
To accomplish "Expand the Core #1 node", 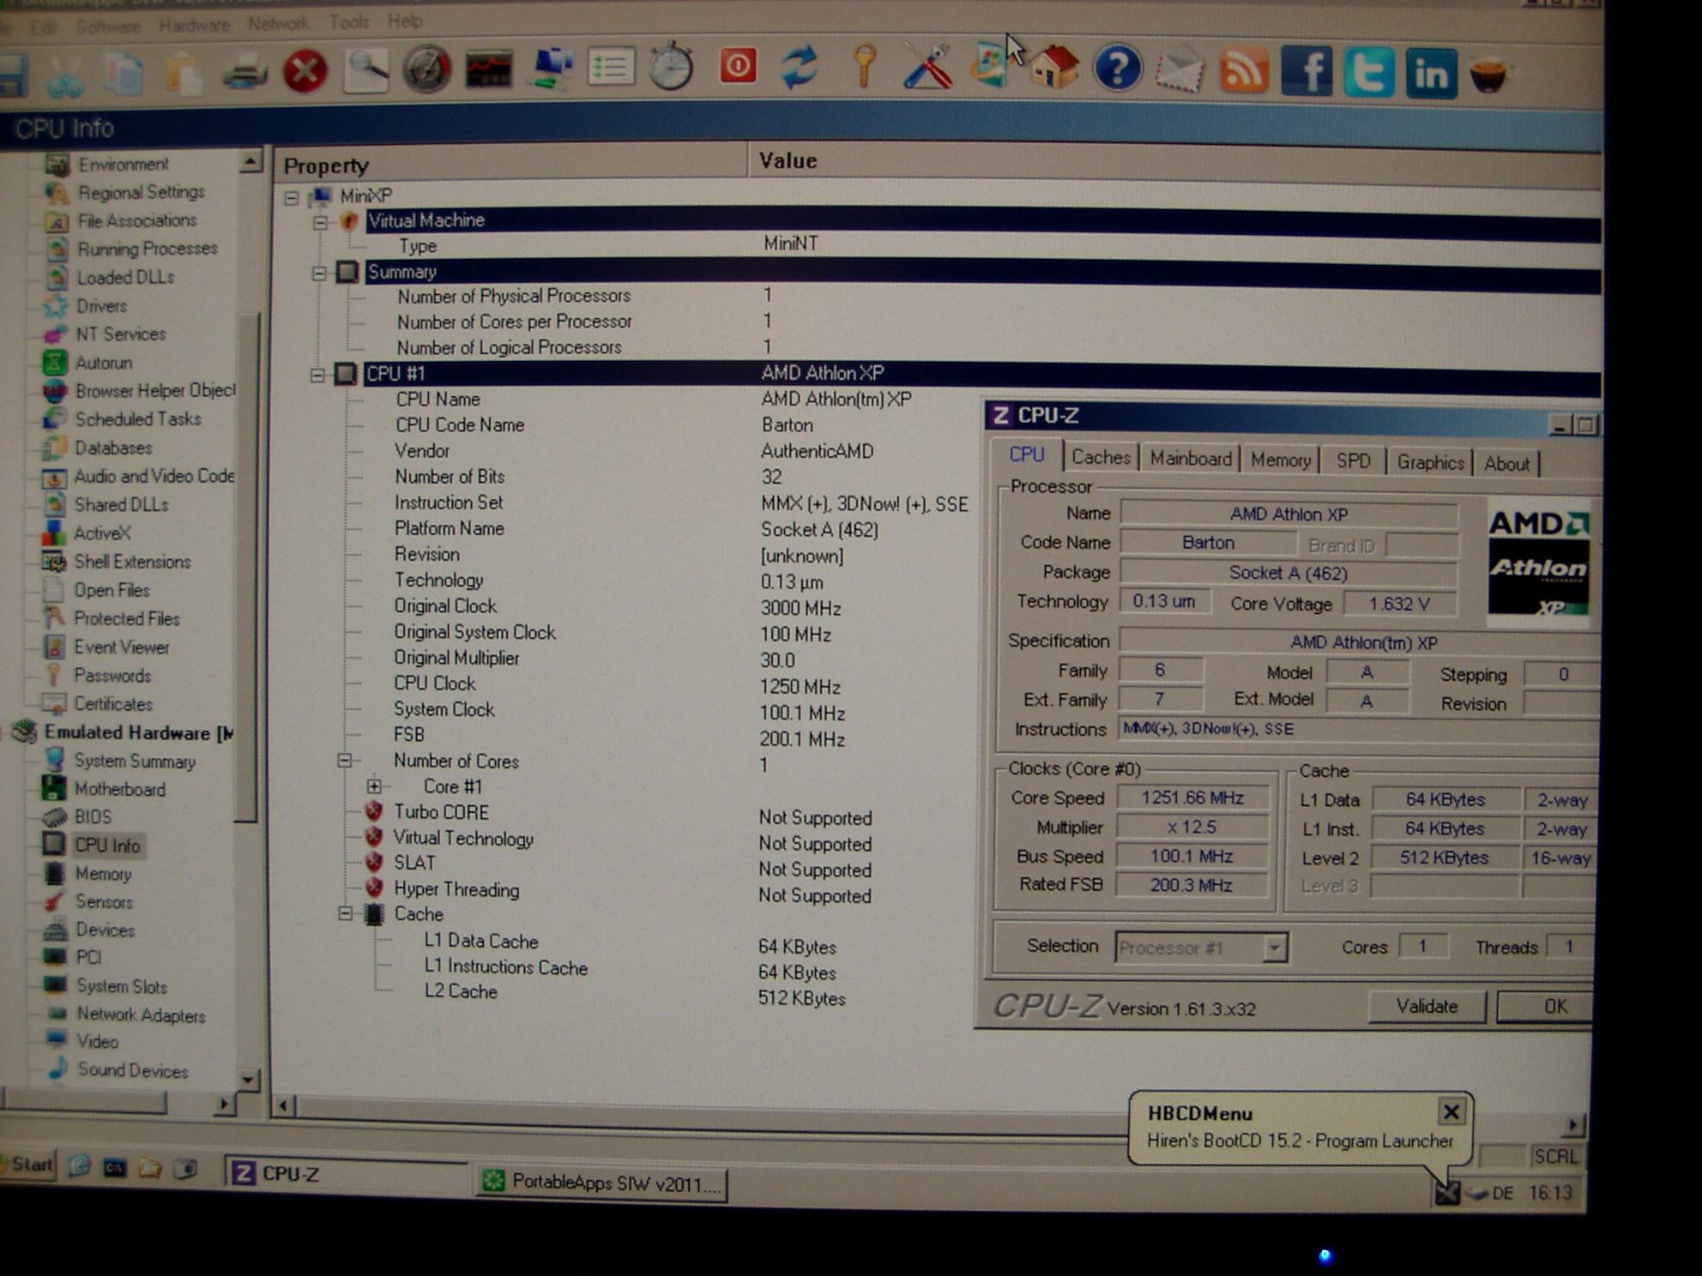I will click(374, 786).
